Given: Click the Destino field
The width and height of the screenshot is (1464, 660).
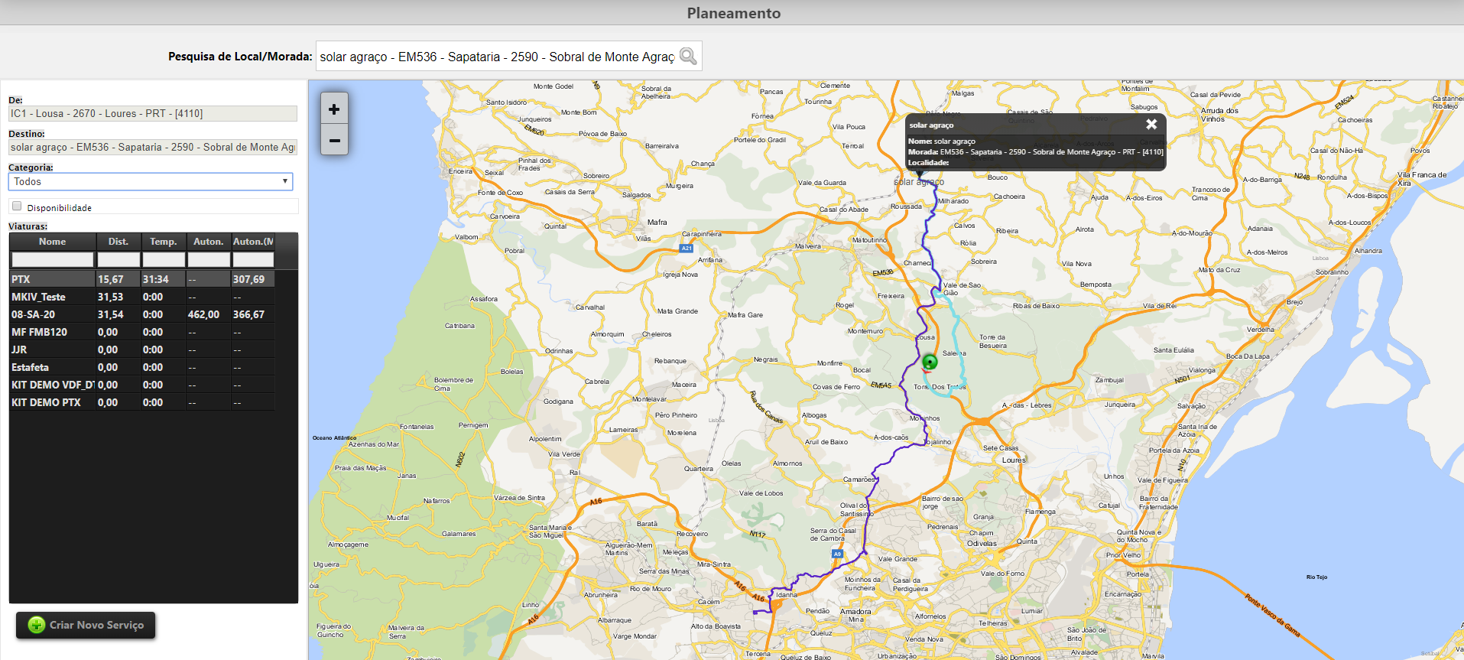Looking at the screenshot, I should (153, 147).
